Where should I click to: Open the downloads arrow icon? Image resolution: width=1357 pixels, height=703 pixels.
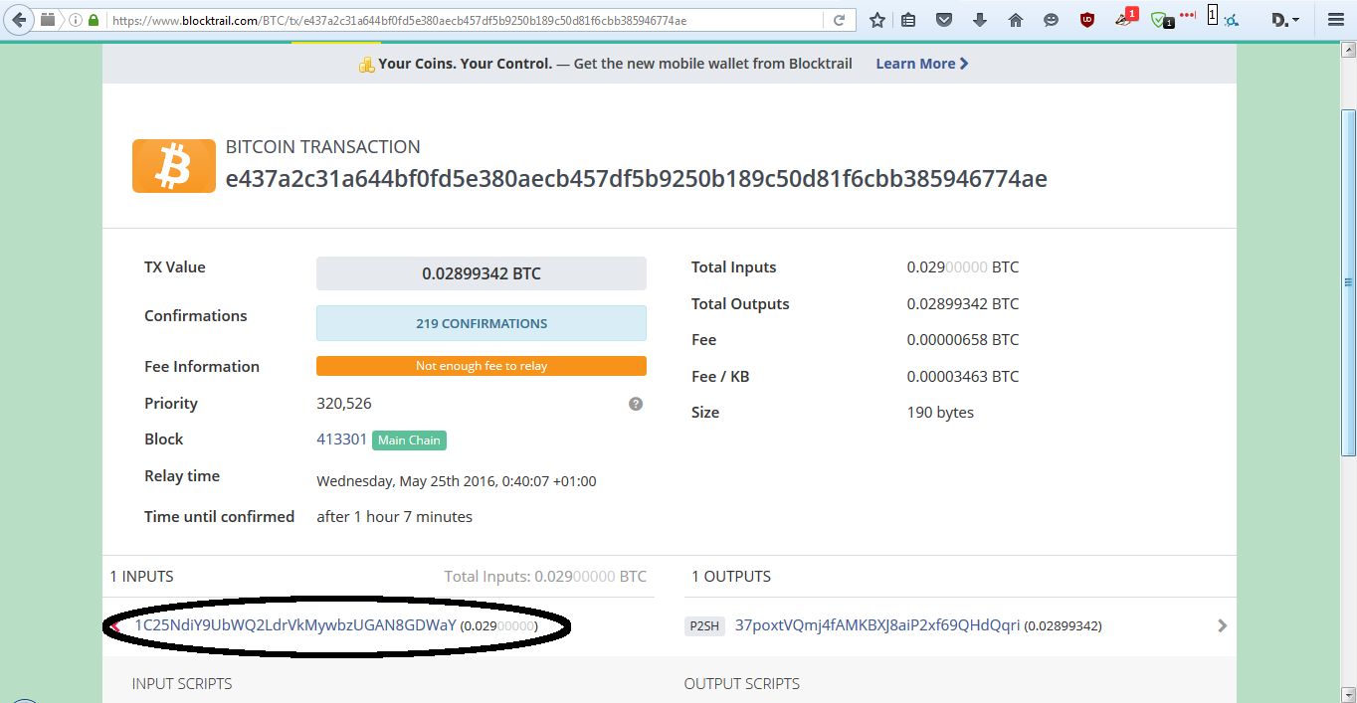[980, 20]
